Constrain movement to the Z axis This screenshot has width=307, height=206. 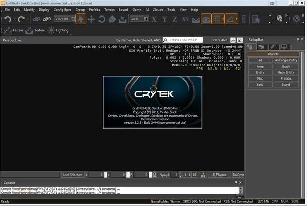pyautogui.click(x=175, y=19)
